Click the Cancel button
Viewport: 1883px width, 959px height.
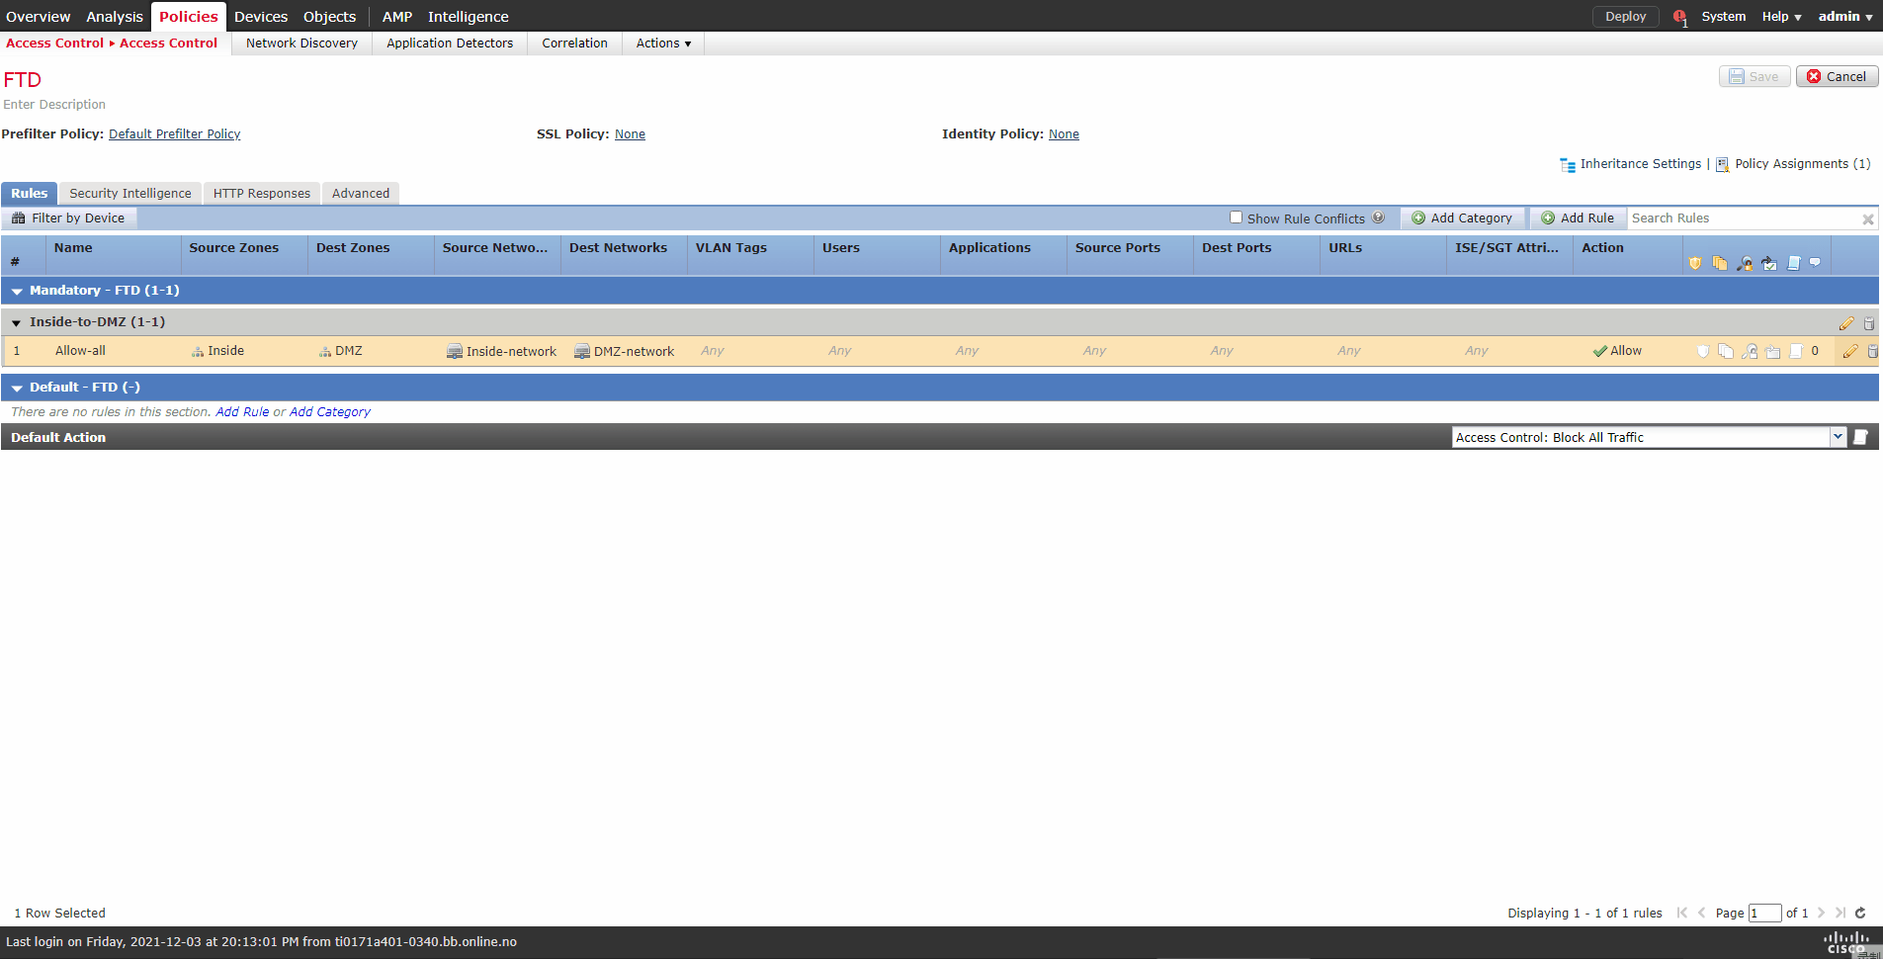click(x=1838, y=76)
